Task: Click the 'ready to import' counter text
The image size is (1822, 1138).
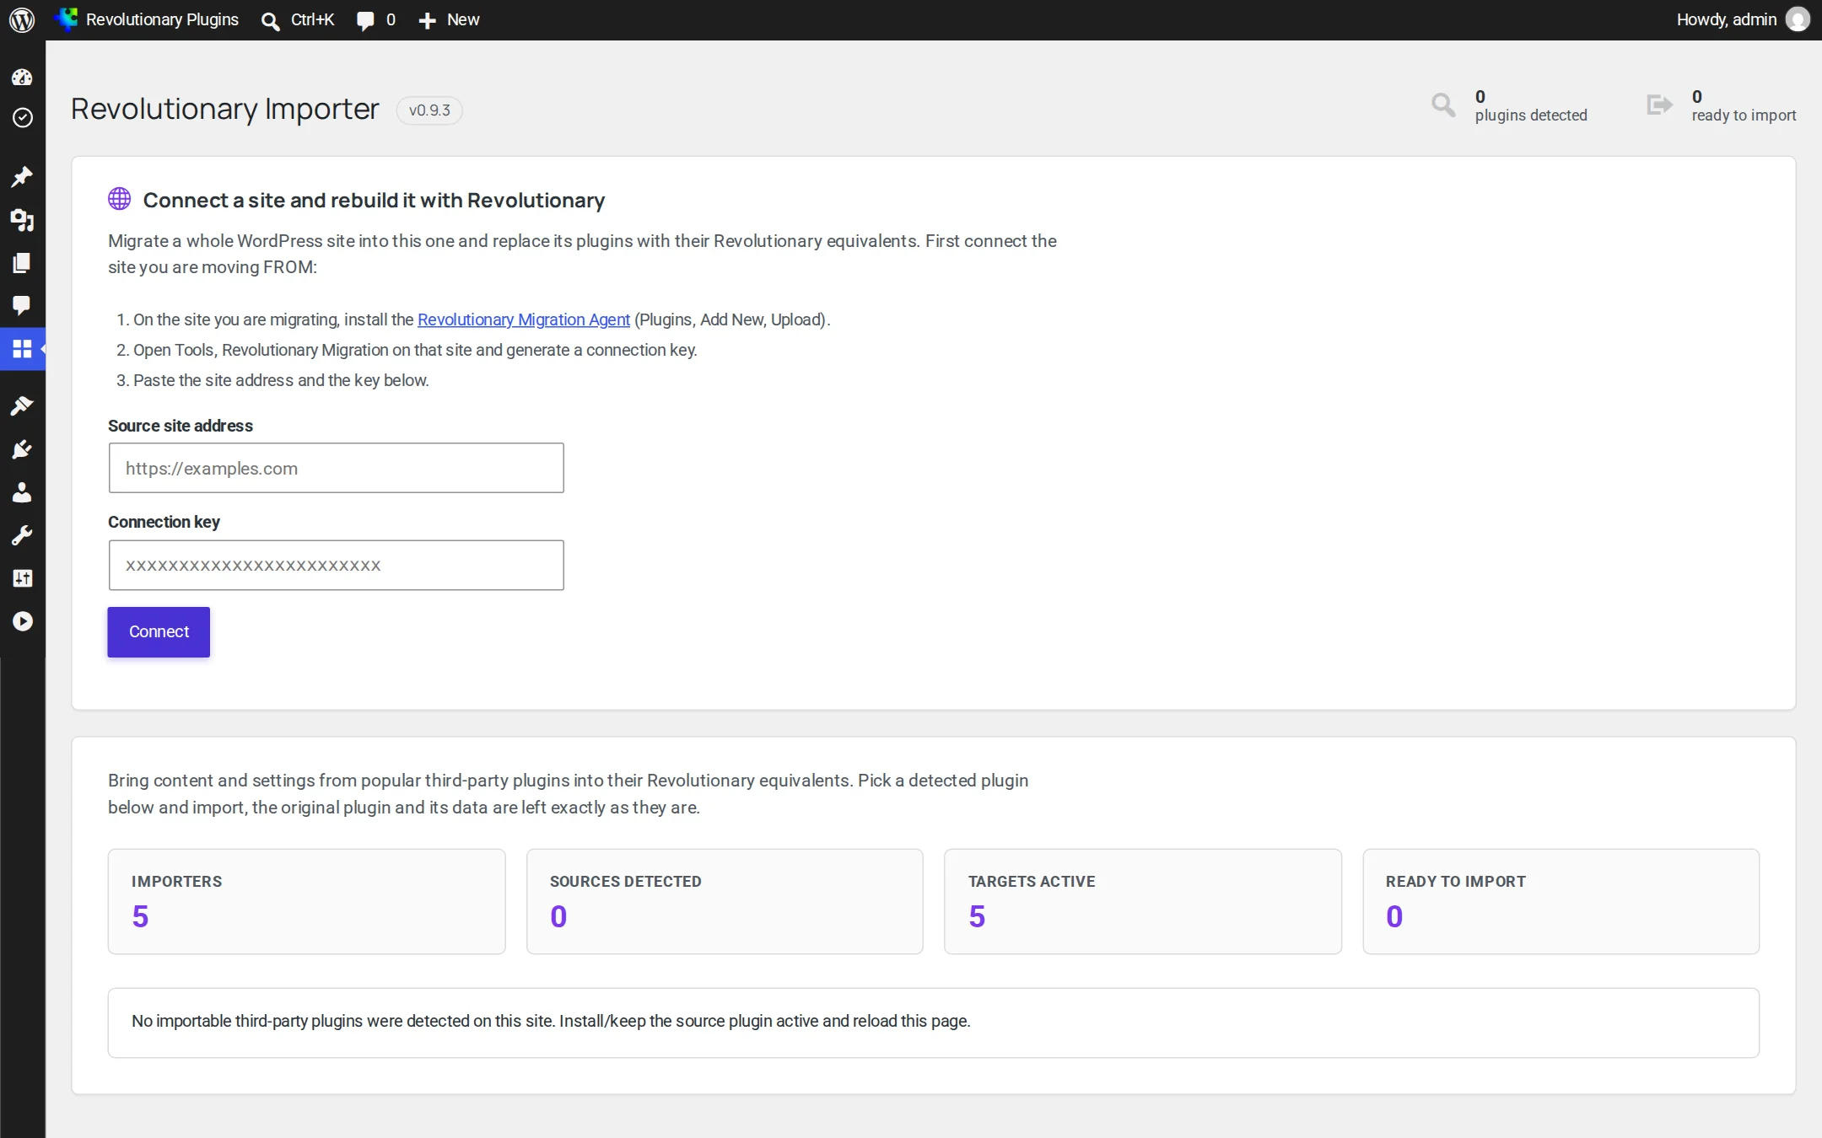Action: [x=1744, y=115]
